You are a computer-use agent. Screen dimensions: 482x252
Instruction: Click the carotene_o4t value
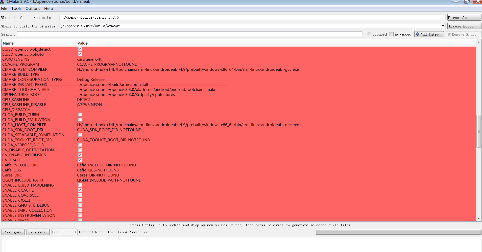tap(89, 59)
